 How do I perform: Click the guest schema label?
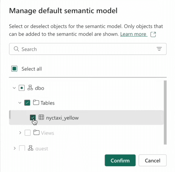[42, 149]
